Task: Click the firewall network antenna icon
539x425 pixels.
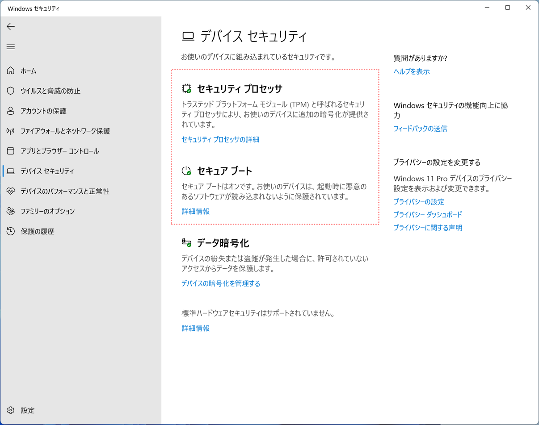Action: (x=11, y=131)
